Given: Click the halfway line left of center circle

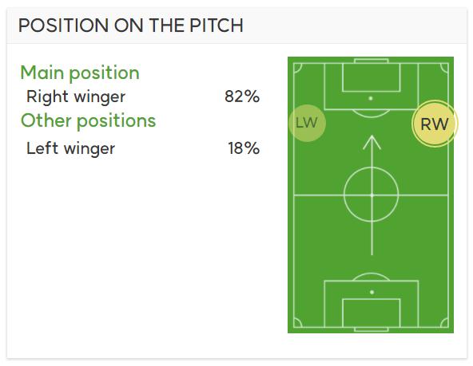Looking at the screenshot, I should pyautogui.click(x=319, y=195).
